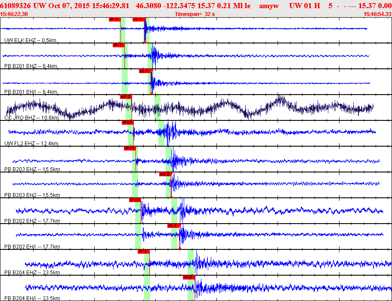Click the station label "UW ELK EHZ -- 0.5km"
Screen dimensions: 392x301
[30, 40]
